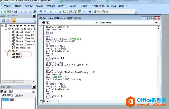
Task: Open the 帮助(H) menu
Action: click(x=123, y=6)
